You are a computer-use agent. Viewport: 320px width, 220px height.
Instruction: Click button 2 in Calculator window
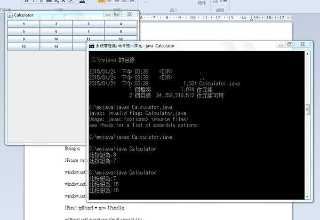56,24
